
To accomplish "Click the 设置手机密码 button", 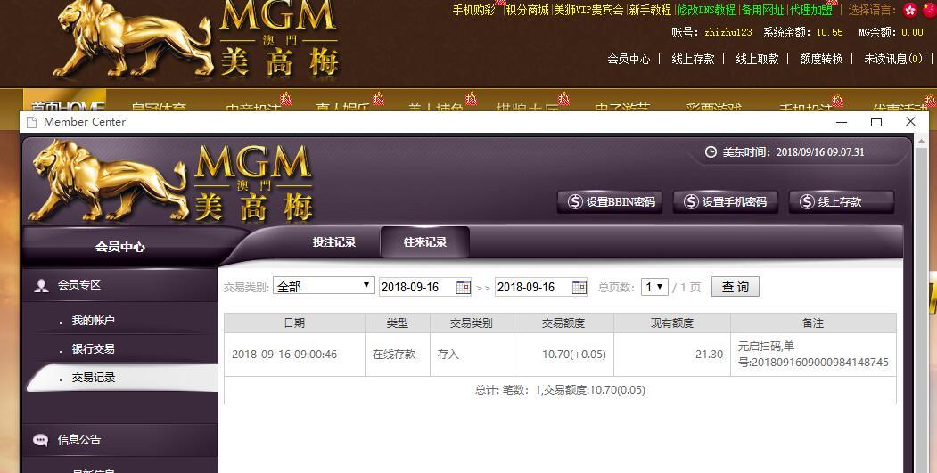I will [726, 202].
